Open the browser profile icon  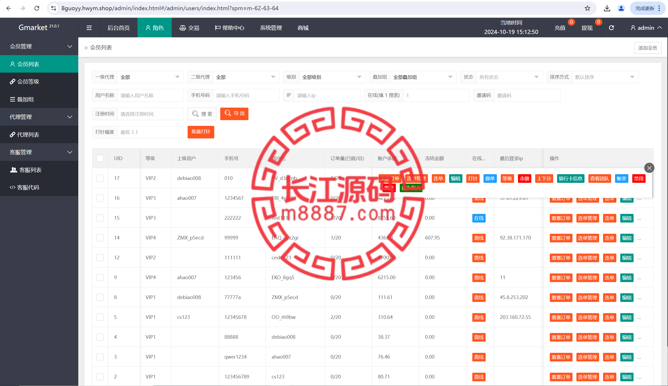click(x=621, y=8)
